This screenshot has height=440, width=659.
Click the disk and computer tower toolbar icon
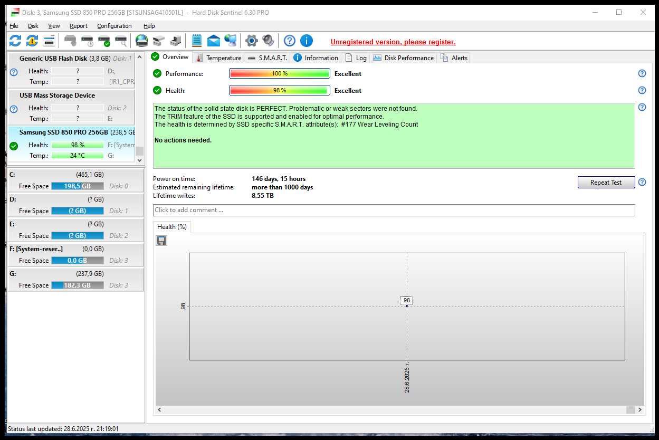point(175,41)
